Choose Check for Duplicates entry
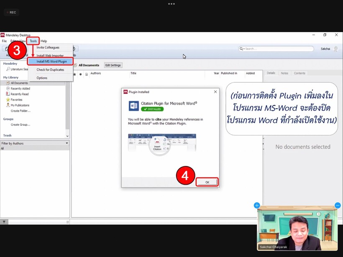Image resolution: width=343 pixels, height=257 pixels. tap(50, 70)
